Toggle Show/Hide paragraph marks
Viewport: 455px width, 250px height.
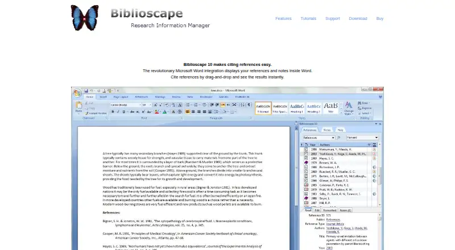click(x=249, y=105)
